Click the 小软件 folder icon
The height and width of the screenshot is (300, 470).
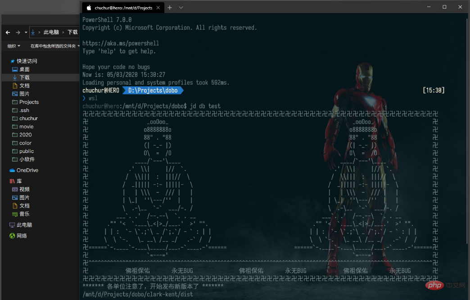(x=15, y=159)
